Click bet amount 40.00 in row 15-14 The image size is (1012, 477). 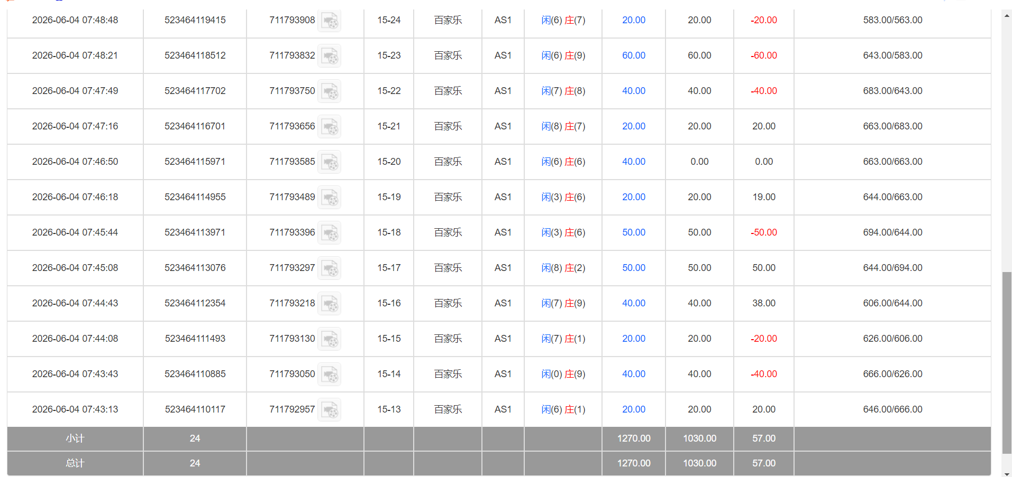pyautogui.click(x=634, y=374)
